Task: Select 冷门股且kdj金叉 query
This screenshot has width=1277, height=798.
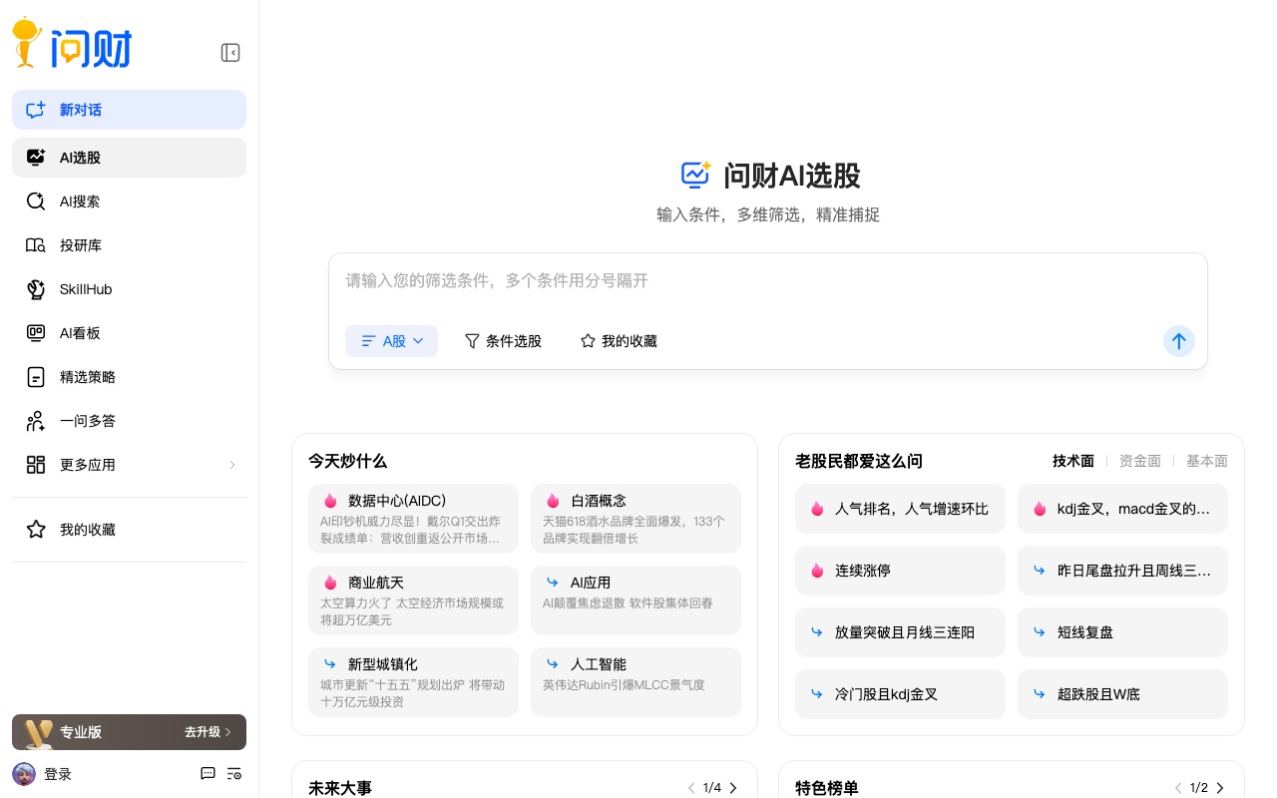Action: (900, 694)
